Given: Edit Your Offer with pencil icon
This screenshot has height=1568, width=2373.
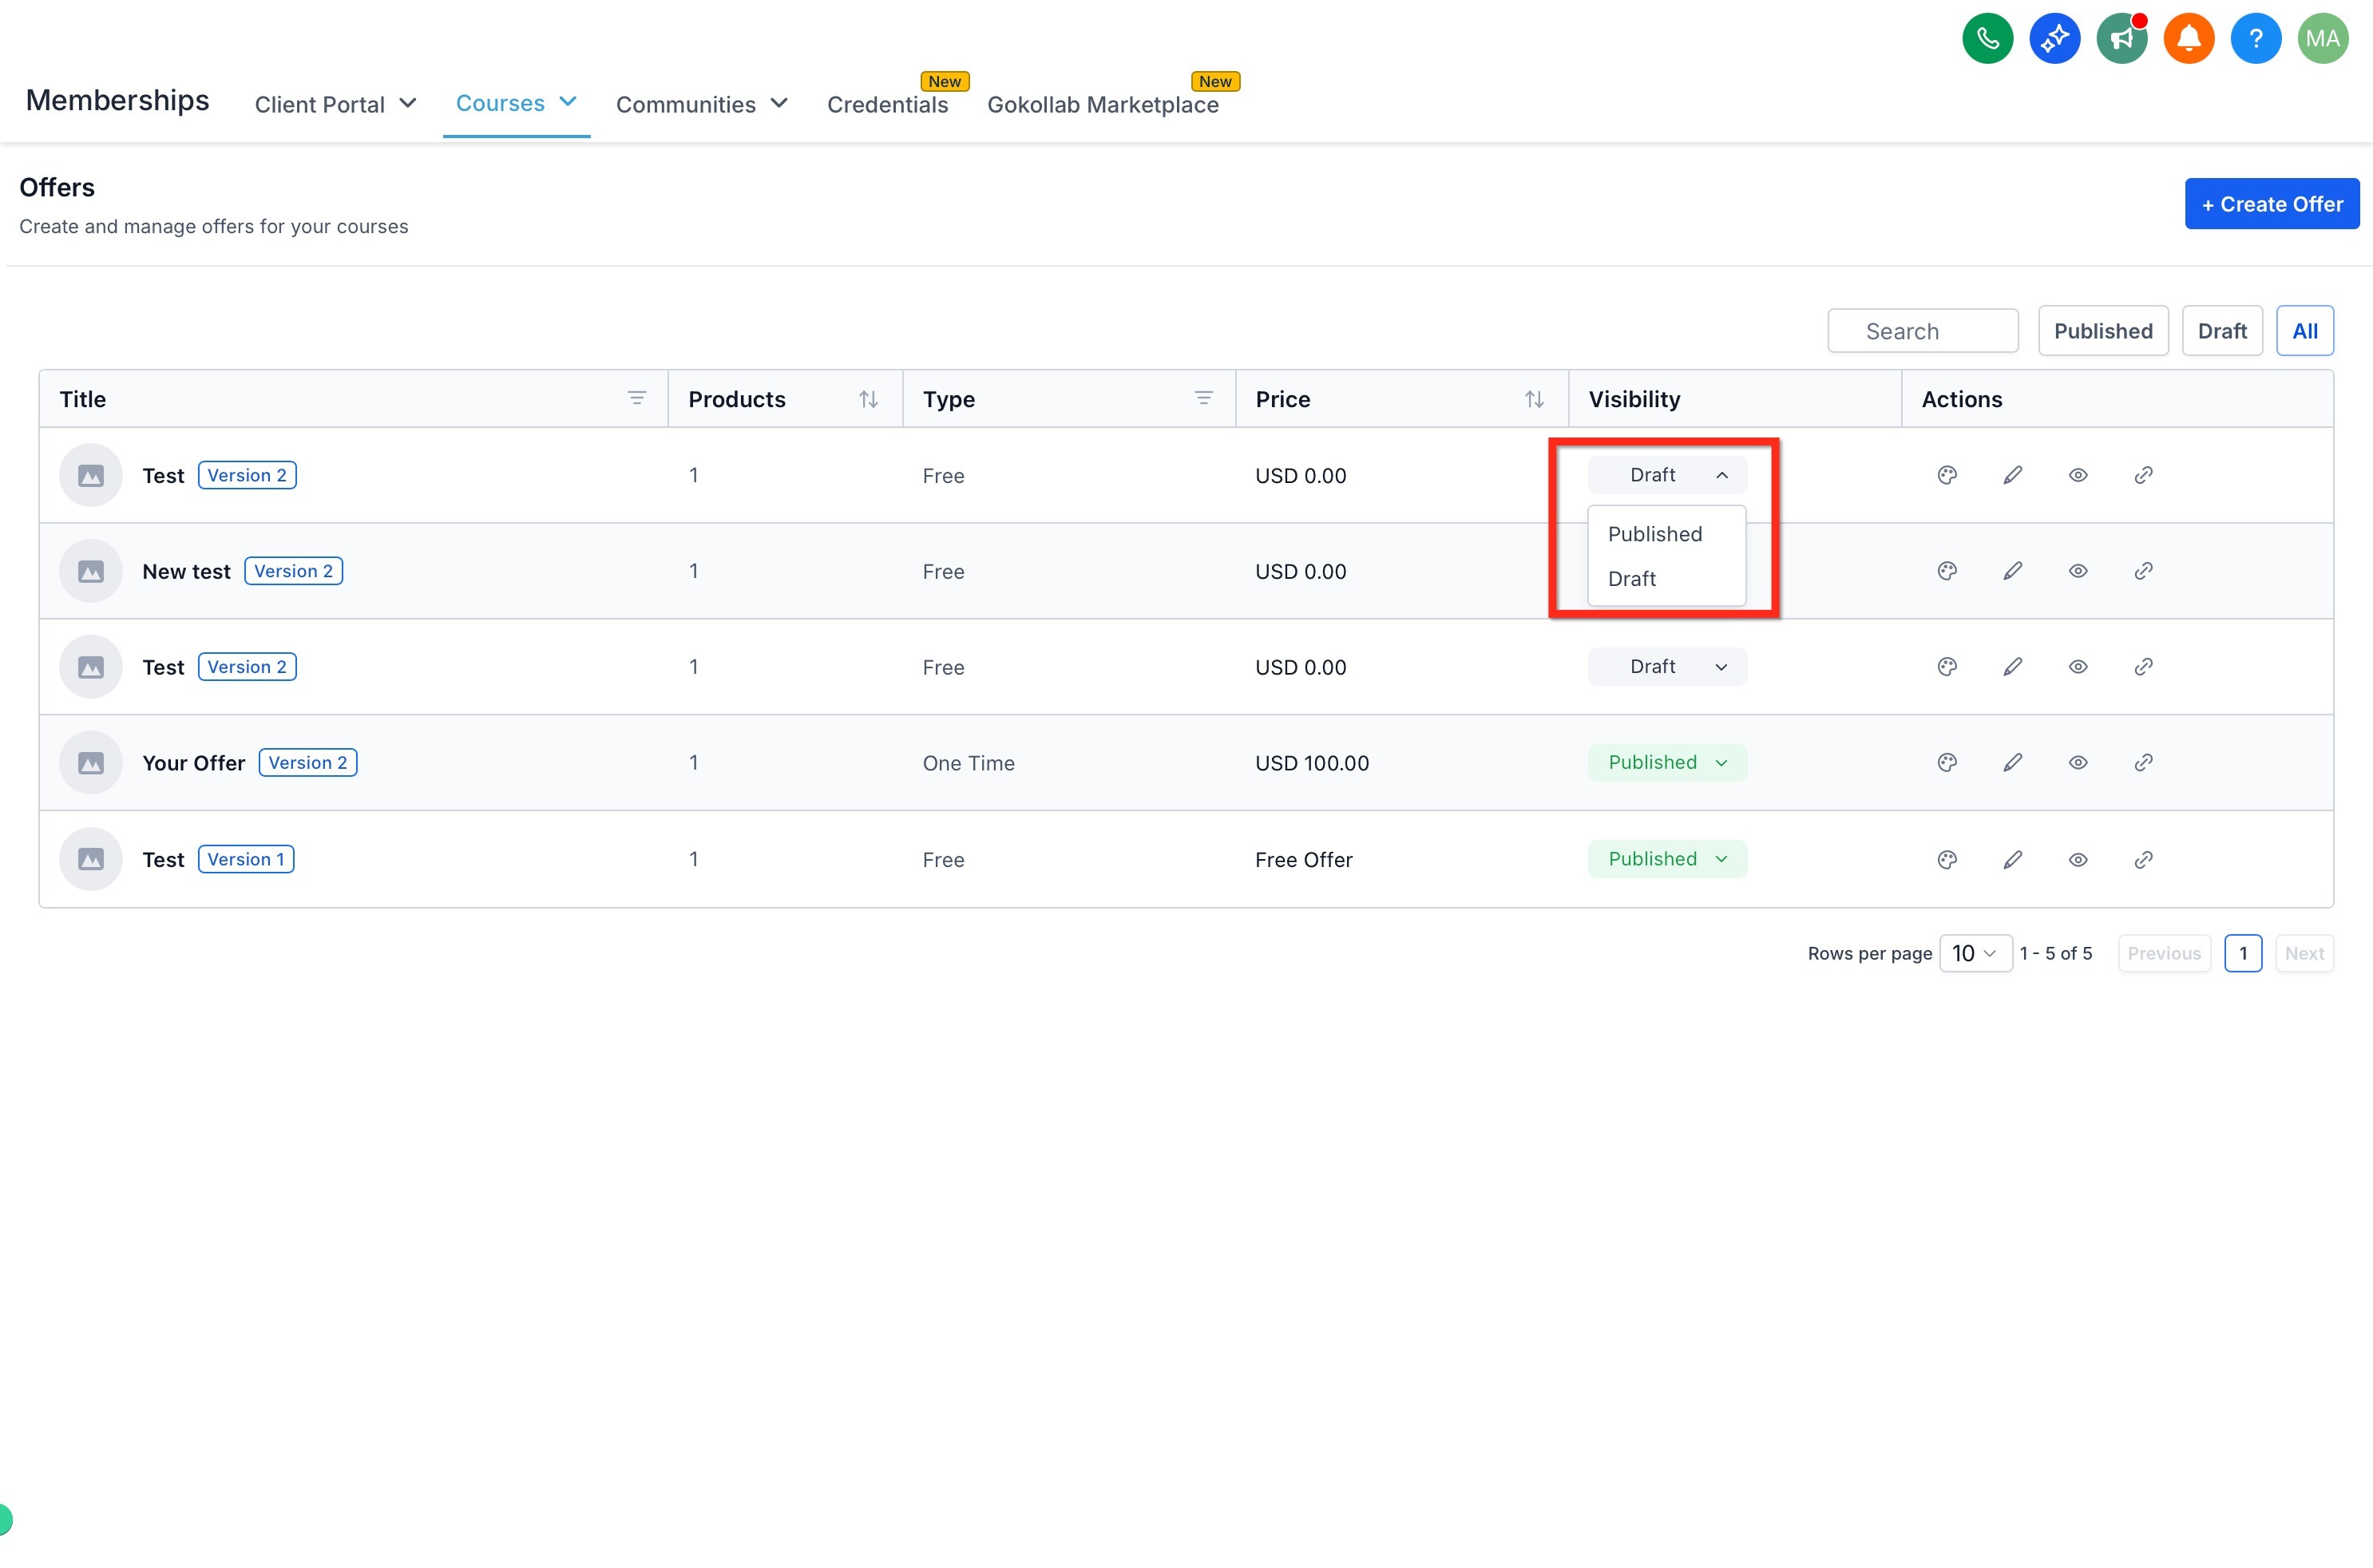Looking at the screenshot, I should (2012, 762).
